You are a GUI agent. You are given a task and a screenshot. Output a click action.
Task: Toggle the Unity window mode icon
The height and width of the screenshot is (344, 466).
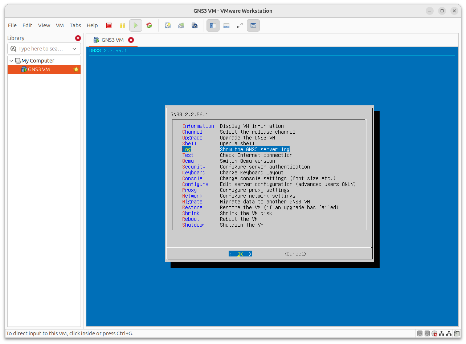pyautogui.click(x=253, y=25)
